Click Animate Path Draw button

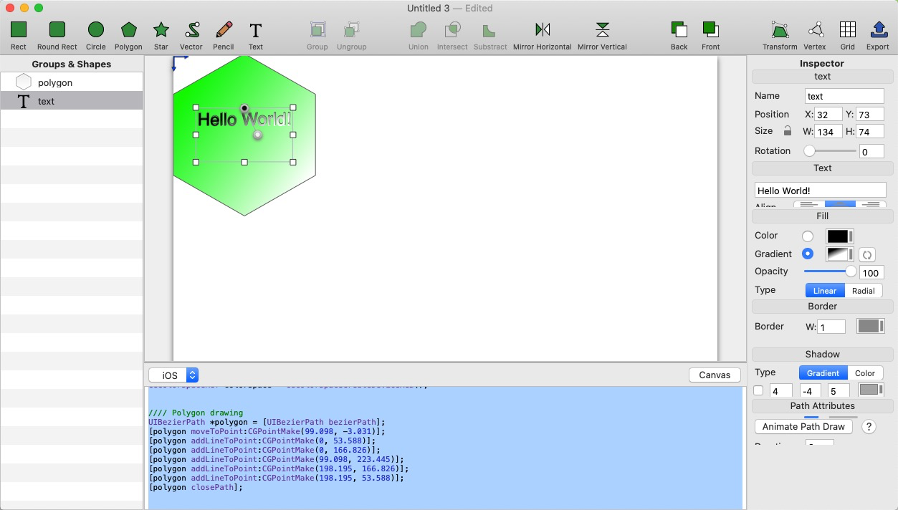pos(803,427)
